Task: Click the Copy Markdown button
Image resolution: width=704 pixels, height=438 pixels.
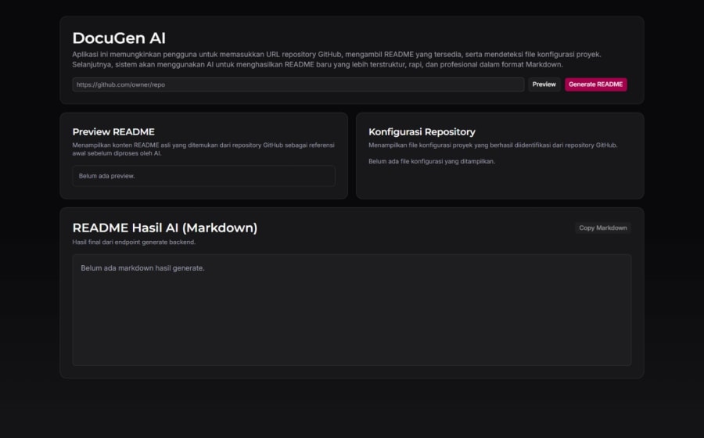Action: click(x=603, y=228)
